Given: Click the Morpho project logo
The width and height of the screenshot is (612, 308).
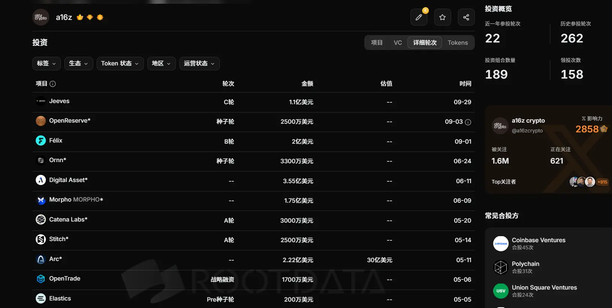Looking at the screenshot, I should click(x=41, y=200).
